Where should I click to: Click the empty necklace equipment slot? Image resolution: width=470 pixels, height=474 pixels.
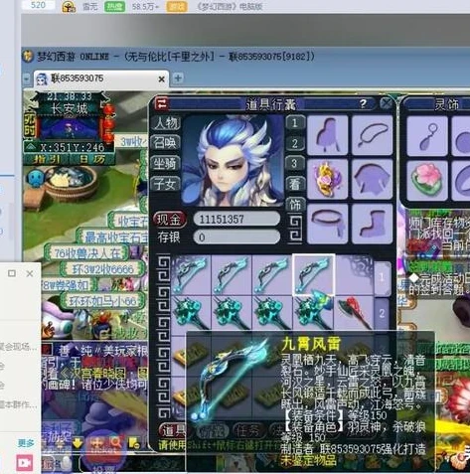pos(373,135)
